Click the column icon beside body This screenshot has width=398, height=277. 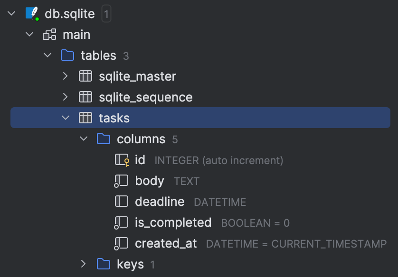(122, 181)
